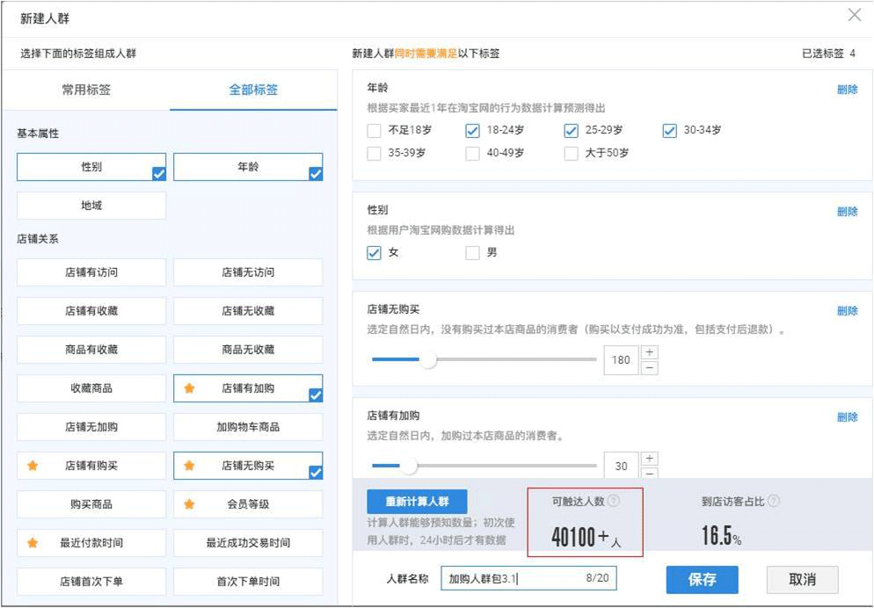Open the 全部标签 tab
874x608 pixels.
[253, 90]
